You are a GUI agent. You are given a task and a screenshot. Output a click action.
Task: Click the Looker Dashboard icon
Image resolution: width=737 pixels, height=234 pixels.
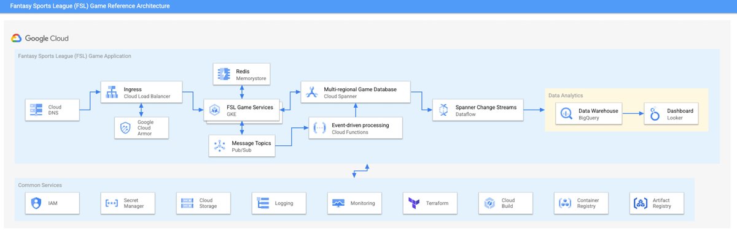coord(655,114)
